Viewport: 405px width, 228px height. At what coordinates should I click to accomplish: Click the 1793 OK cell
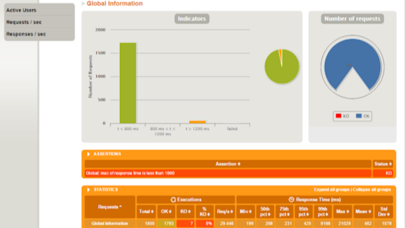[166, 223]
